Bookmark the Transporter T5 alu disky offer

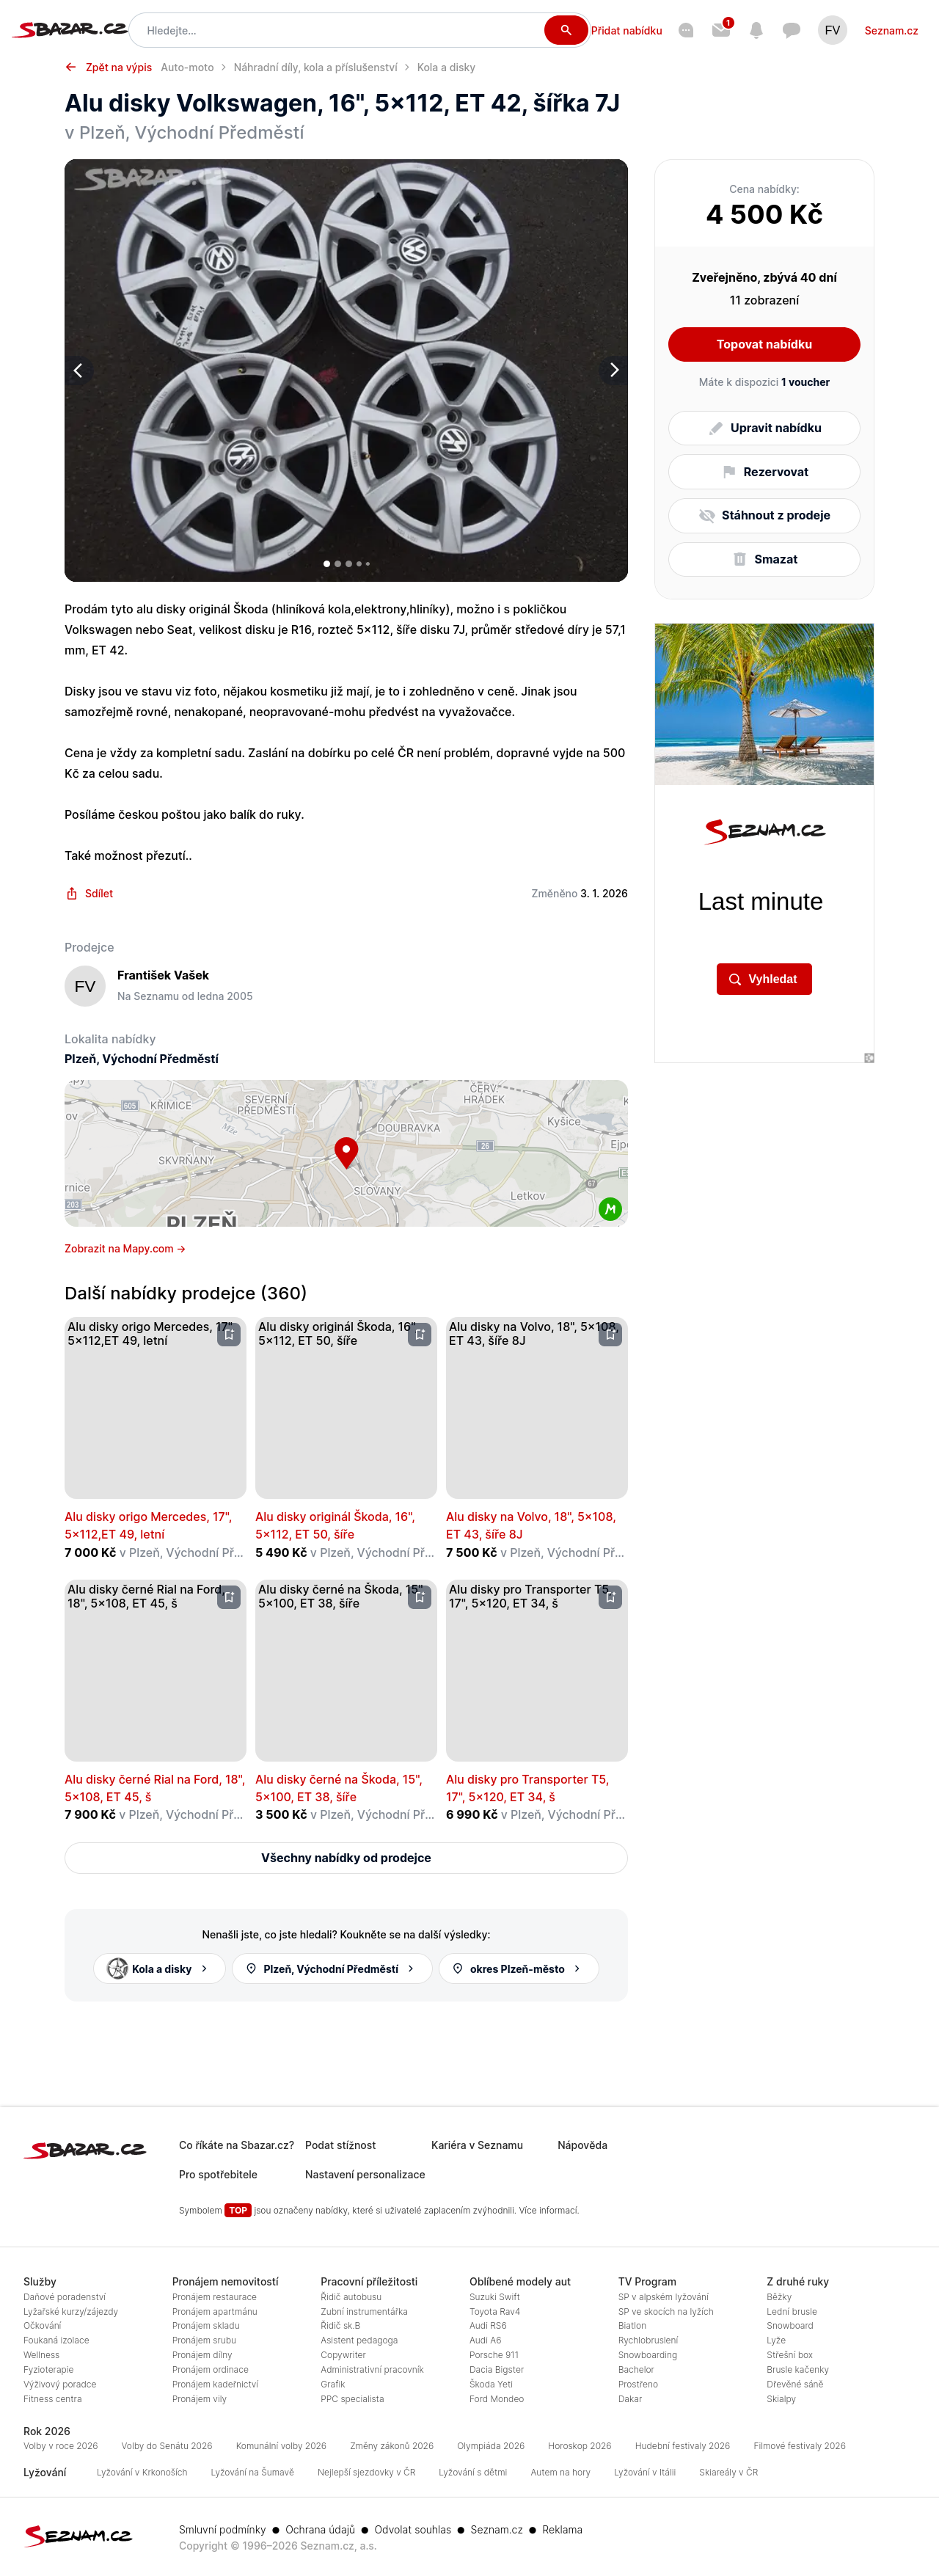[x=610, y=1596]
